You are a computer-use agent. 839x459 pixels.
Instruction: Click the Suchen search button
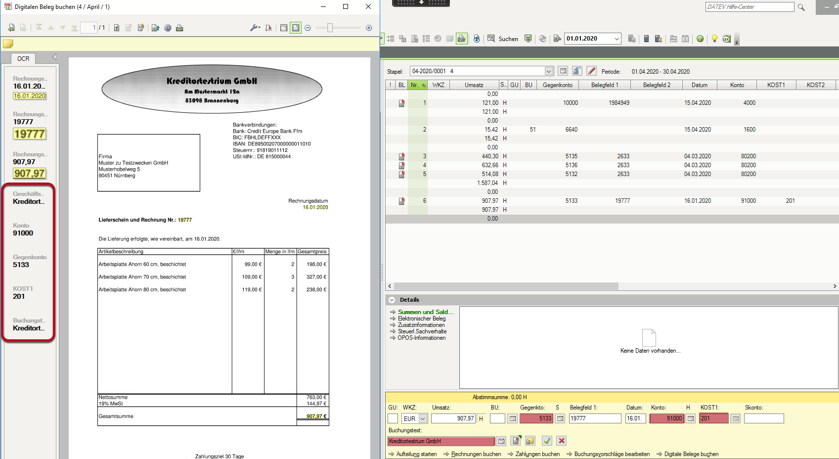pyautogui.click(x=503, y=39)
